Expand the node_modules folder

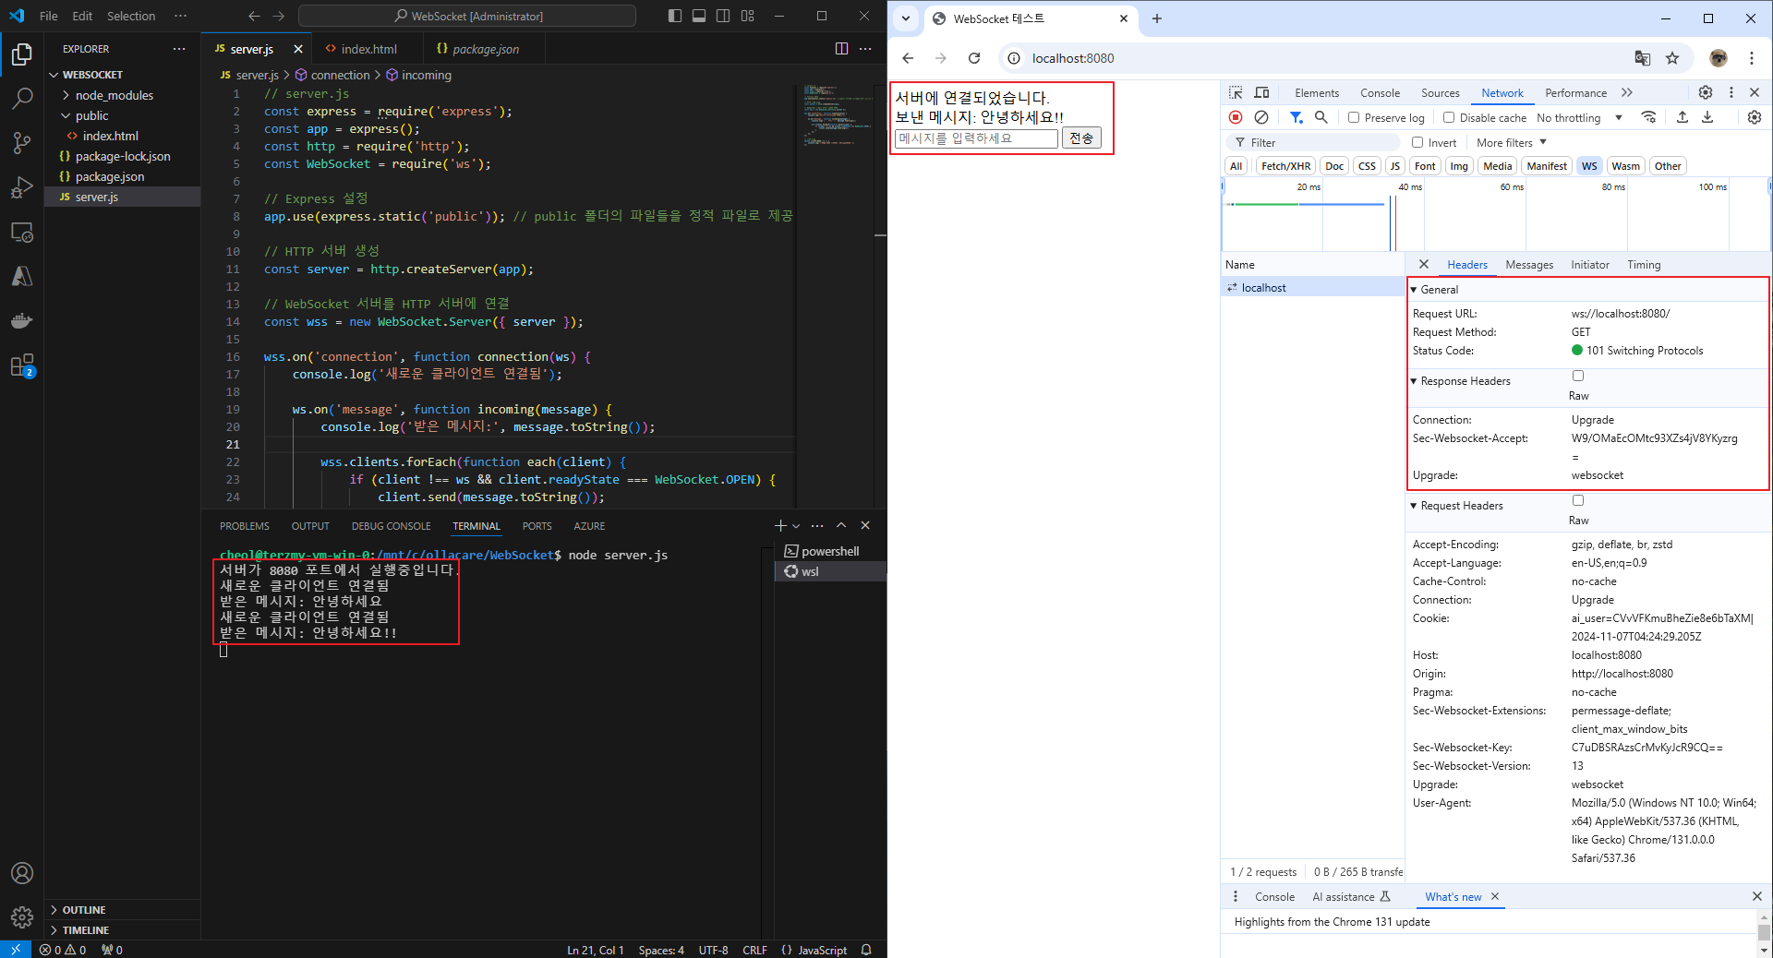tap(115, 95)
